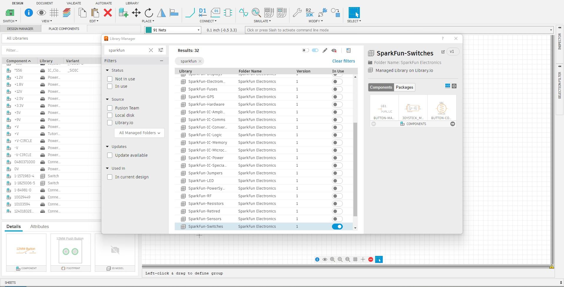564x287 pixels.
Task: Click the sine wave Simulate icon
Action: point(244,13)
